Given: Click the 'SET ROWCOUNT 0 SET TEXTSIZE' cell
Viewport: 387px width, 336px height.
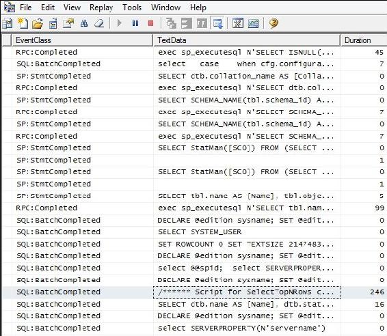Looking at the screenshot, I should pyautogui.click(x=246, y=244).
